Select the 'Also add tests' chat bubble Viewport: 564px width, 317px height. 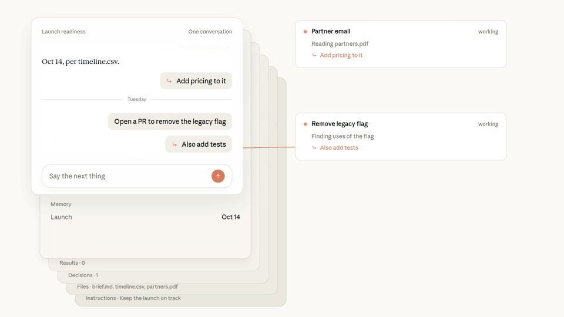(x=199, y=144)
